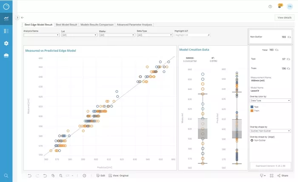Screen dimensions: 298x182
Task: Click the Share button
Action: click(282, 175)
